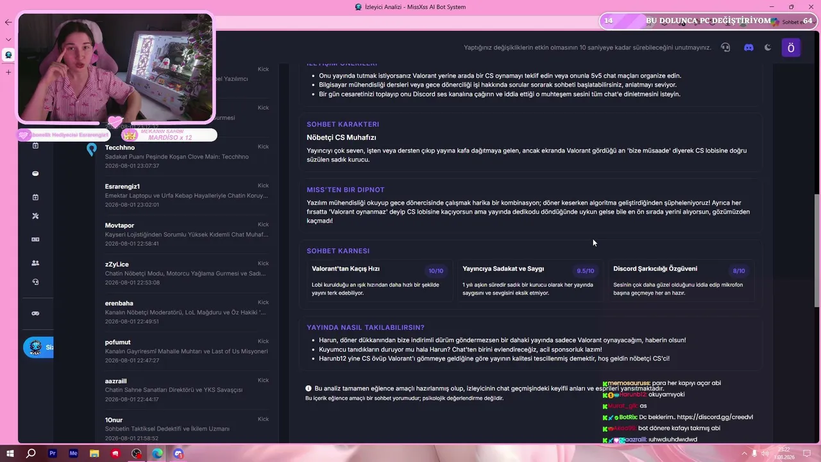Select Movtapor in the viewer list
Screen dimensions: 821x462
click(187, 234)
